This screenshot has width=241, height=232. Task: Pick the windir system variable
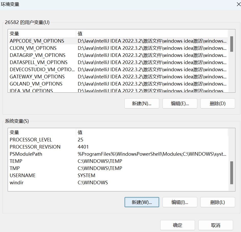coord(17,182)
